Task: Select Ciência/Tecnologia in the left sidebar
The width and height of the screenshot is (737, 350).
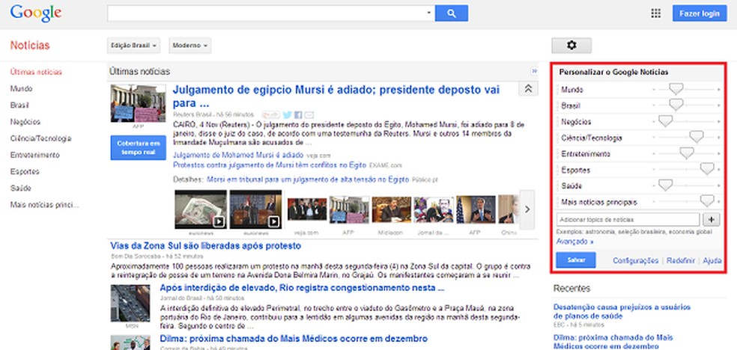Action: [41, 138]
